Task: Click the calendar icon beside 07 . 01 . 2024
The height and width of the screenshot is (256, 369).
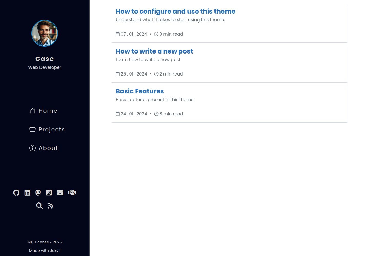Action: [x=118, y=34]
